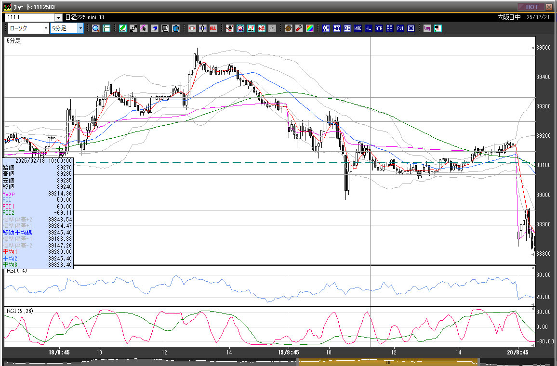Toggle the BB Bollinger Bands indicator
Viewport: 557px width, 366px height.
pyautogui.click(x=347, y=28)
